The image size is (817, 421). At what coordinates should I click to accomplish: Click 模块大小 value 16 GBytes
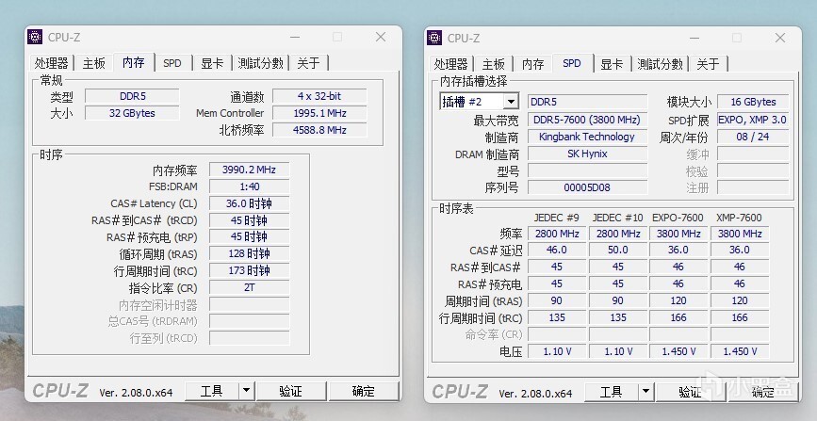pyautogui.click(x=753, y=102)
